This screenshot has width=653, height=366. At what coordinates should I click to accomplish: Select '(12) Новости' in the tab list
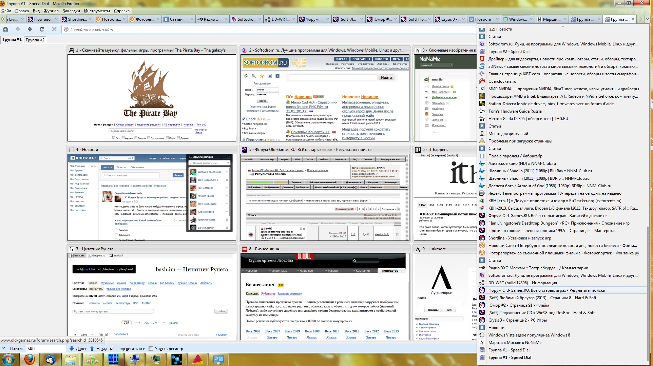[x=562, y=29]
